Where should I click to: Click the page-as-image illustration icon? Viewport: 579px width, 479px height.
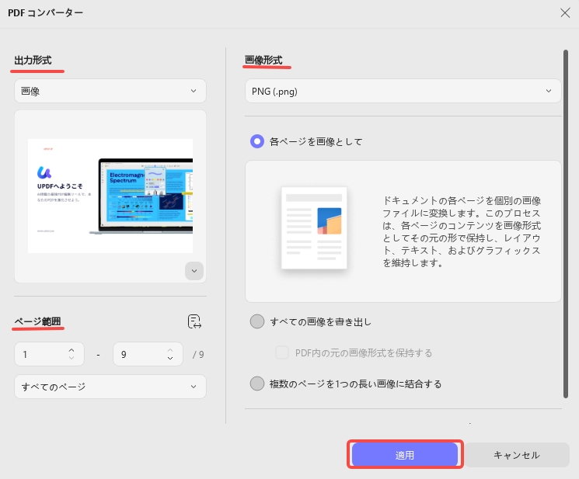tap(314, 228)
